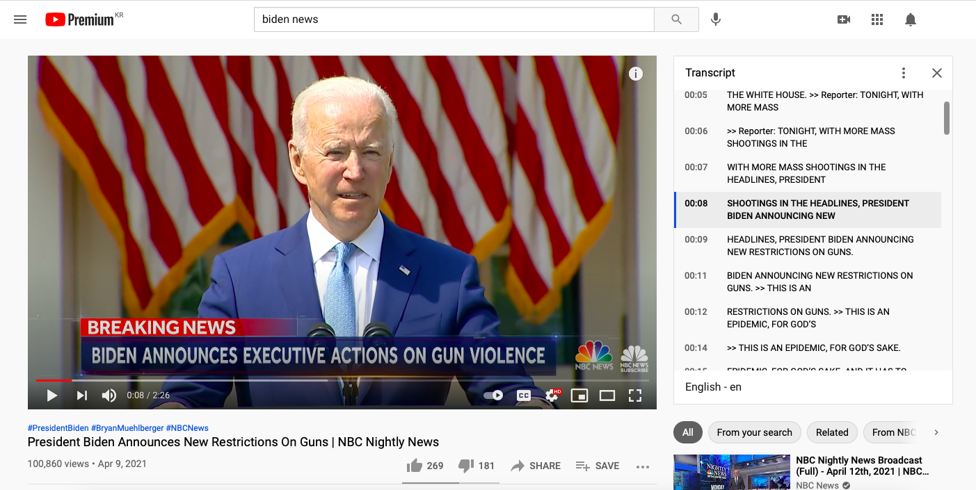Mute the video volume
The image size is (976, 490).
click(x=109, y=395)
